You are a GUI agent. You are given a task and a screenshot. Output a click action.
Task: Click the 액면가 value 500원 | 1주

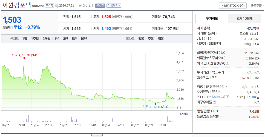click(252, 44)
